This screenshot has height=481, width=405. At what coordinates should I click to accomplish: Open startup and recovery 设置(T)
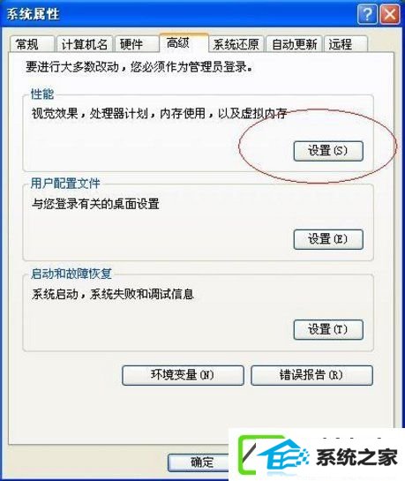click(328, 330)
